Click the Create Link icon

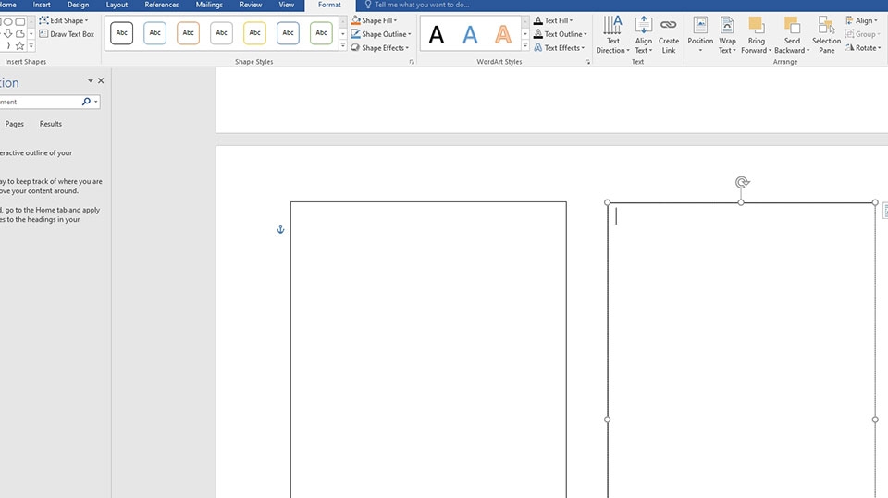coord(668,26)
